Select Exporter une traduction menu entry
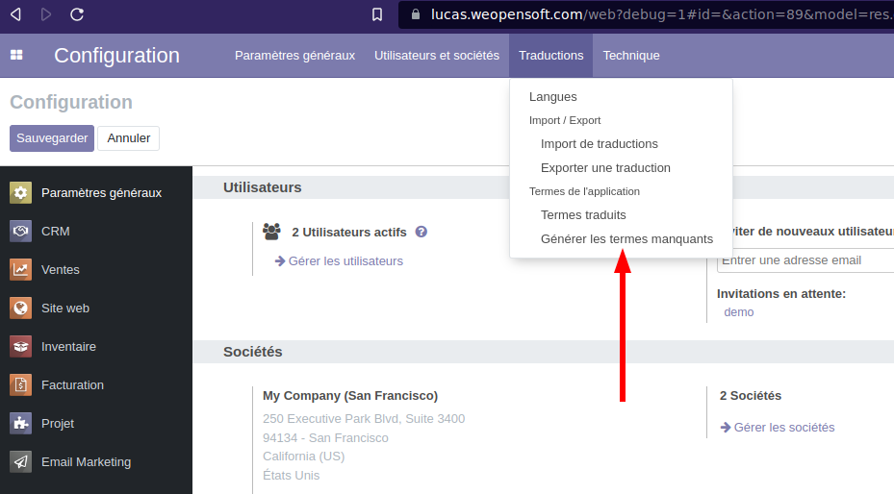The image size is (894, 494). pyautogui.click(x=605, y=168)
